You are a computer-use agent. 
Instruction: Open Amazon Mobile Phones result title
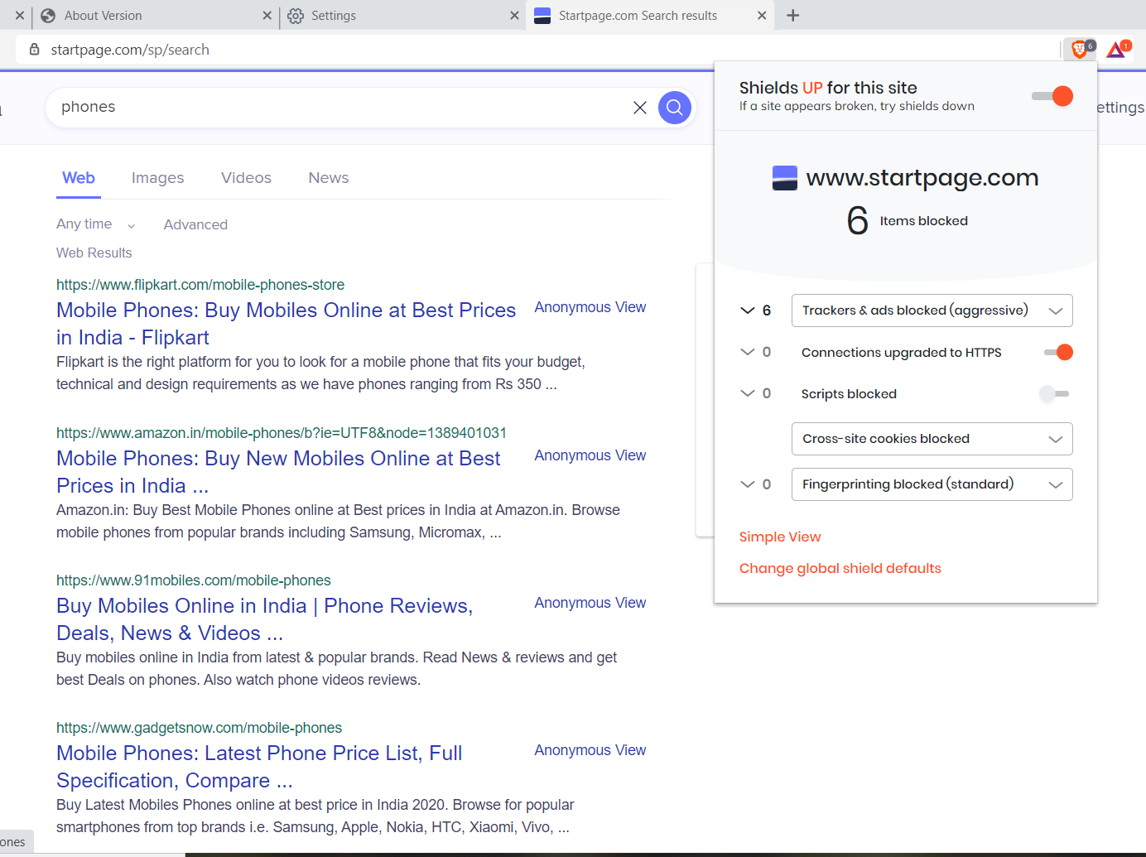tap(278, 472)
